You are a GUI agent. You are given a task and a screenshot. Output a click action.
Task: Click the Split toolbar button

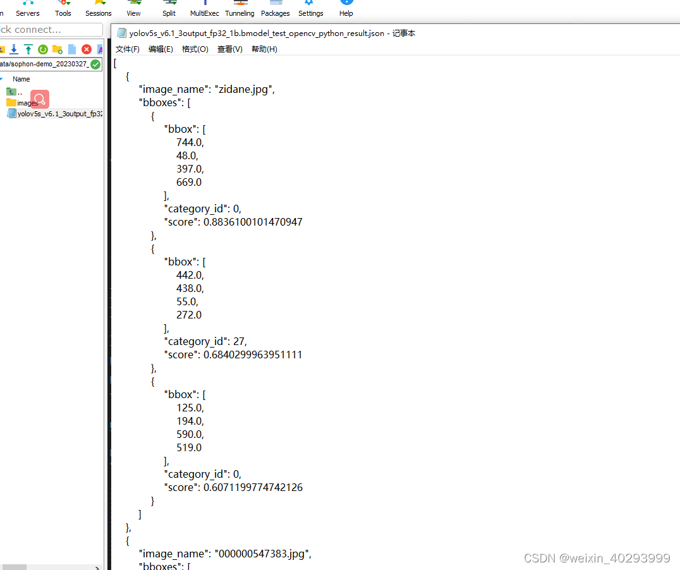[169, 9]
